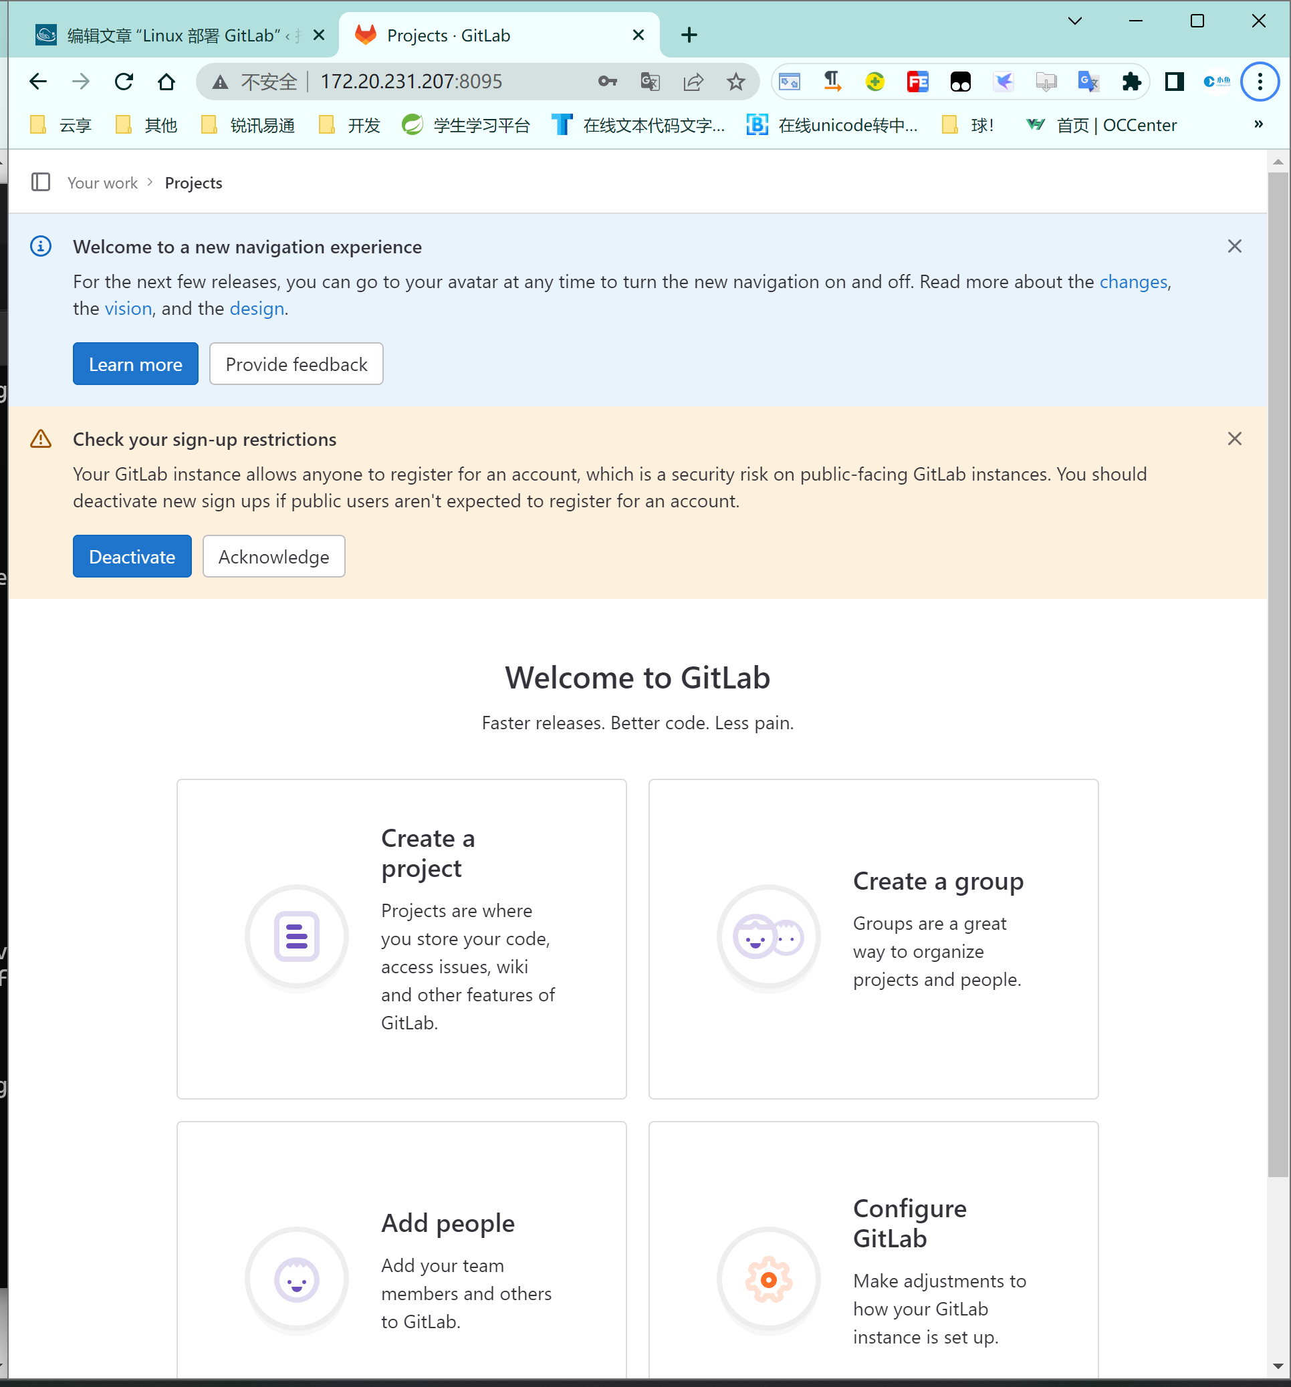Open the 在线文本代码文字 bookmark

[x=638, y=125]
